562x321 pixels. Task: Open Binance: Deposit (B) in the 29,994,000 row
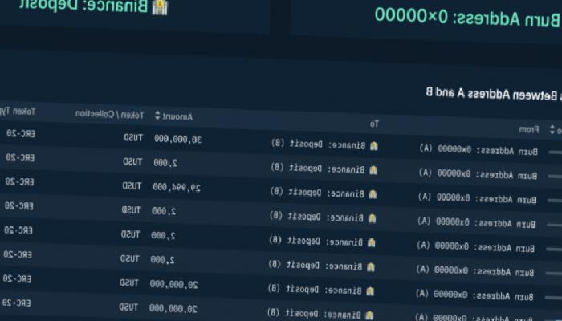(x=317, y=193)
